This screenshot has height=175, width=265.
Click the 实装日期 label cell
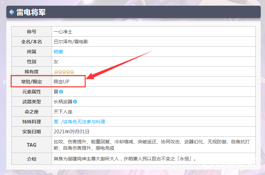point(32,132)
